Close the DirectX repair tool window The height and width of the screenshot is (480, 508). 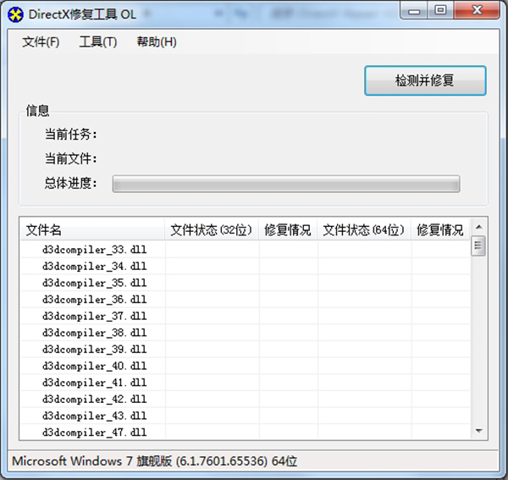(477, 10)
